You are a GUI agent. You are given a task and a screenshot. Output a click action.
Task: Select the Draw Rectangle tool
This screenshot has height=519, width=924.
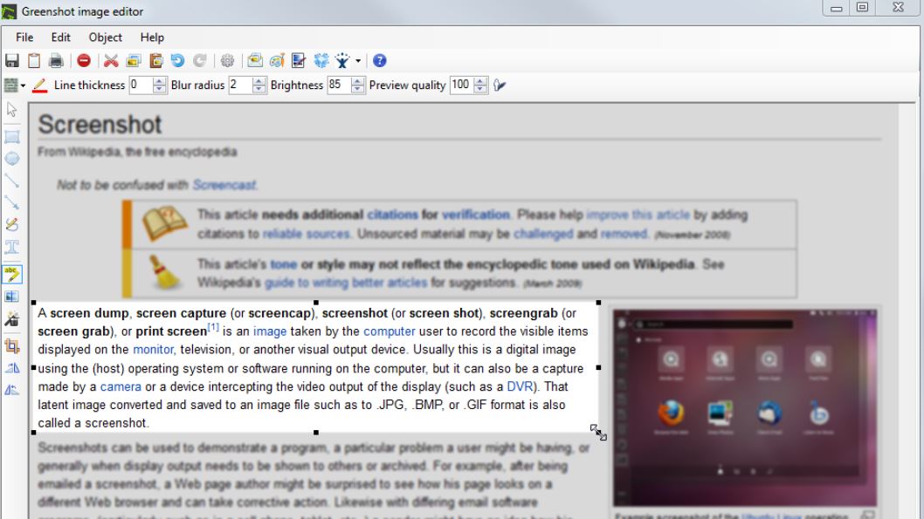[11, 137]
